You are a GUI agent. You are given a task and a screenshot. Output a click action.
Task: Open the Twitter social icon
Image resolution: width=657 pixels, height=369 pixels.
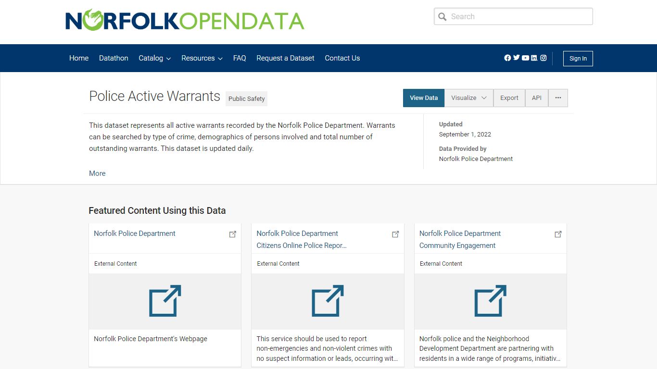pyautogui.click(x=517, y=58)
